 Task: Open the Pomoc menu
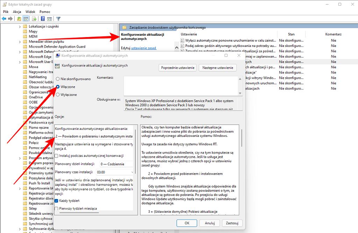tap(45, 12)
